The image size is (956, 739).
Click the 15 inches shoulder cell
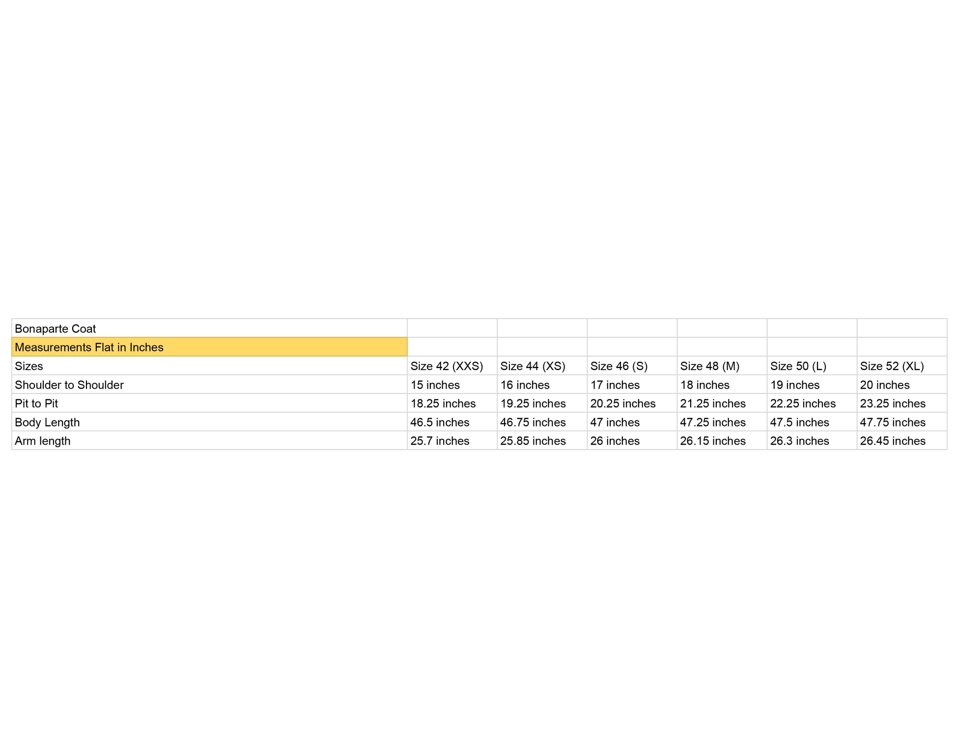click(x=435, y=385)
